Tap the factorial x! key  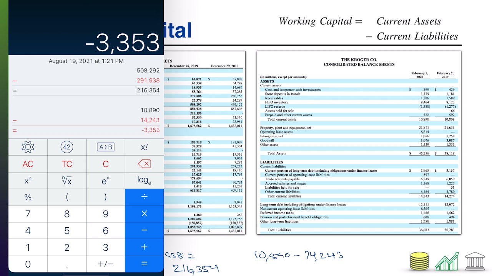pos(144,147)
